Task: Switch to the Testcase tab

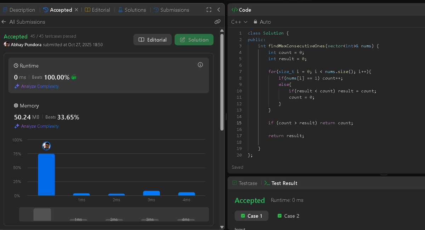Action: coord(244,183)
